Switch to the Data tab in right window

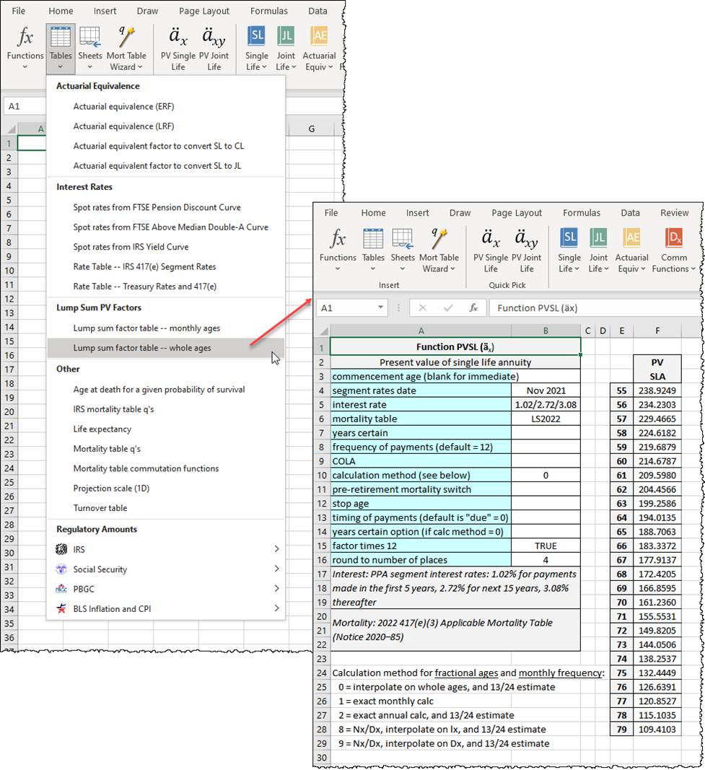630,213
